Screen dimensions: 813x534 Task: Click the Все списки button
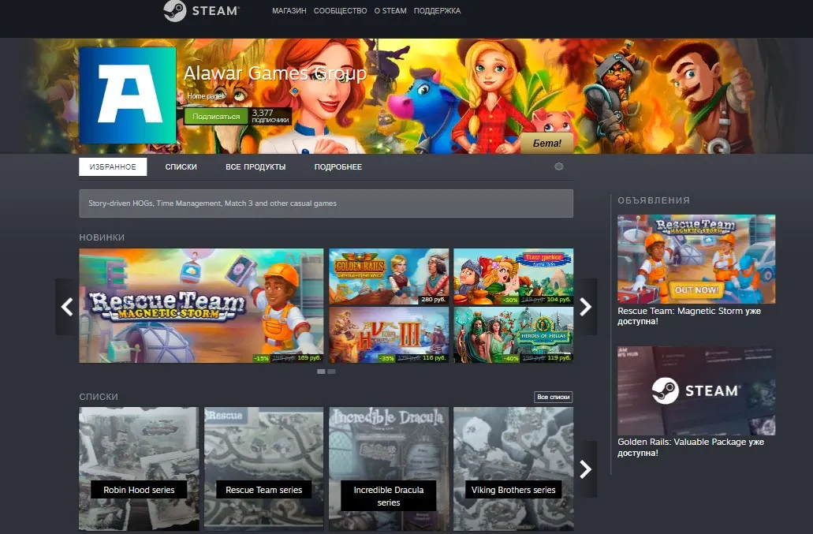(554, 397)
